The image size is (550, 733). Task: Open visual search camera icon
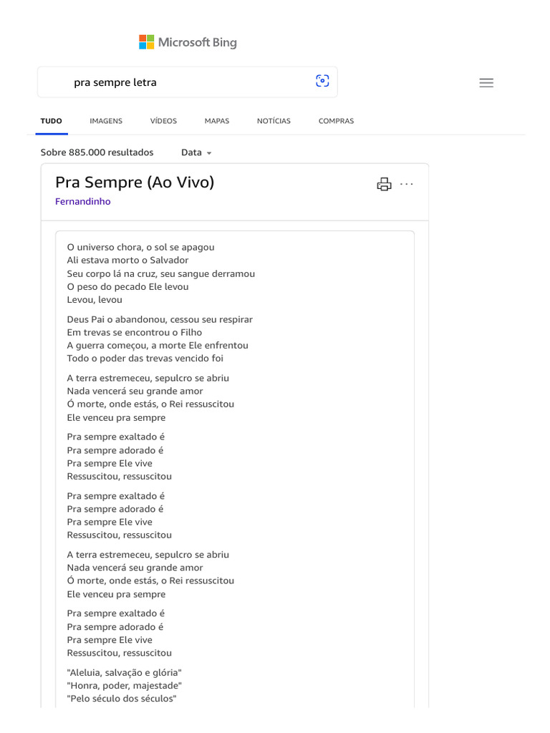pos(322,82)
